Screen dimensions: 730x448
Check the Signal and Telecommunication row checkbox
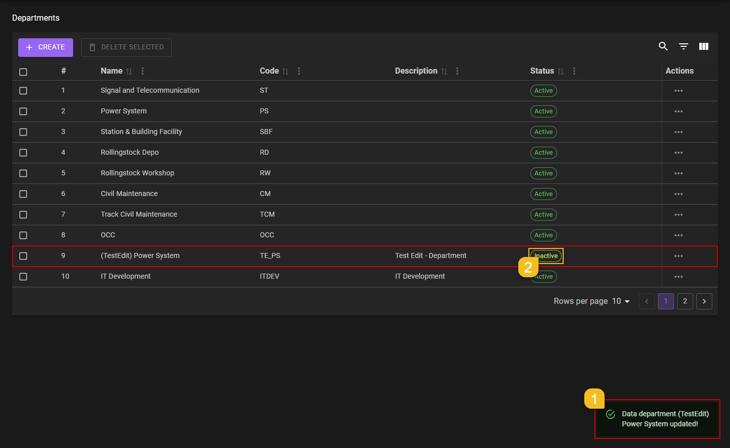click(x=23, y=91)
